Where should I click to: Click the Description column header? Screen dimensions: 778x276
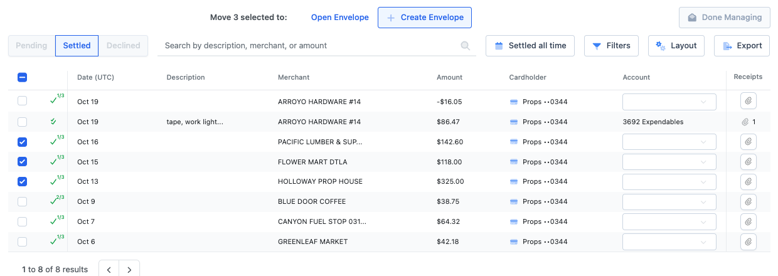[x=186, y=77]
